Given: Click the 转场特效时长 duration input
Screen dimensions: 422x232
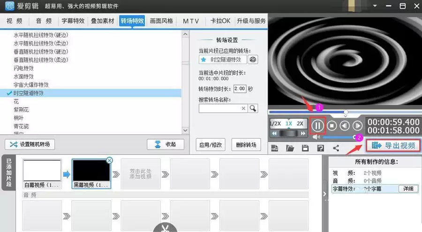Looking at the screenshot, I should click(240, 89).
